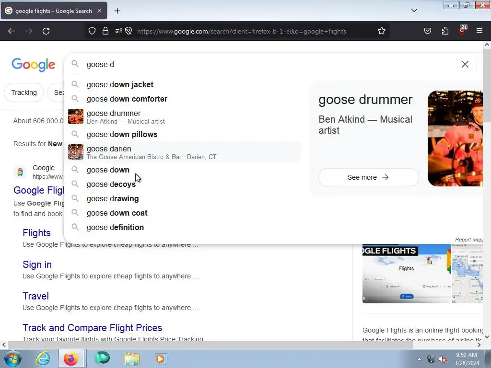Open Windows Explorer folder in taskbar
The width and height of the screenshot is (491, 368).
click(x=132, y=358)
